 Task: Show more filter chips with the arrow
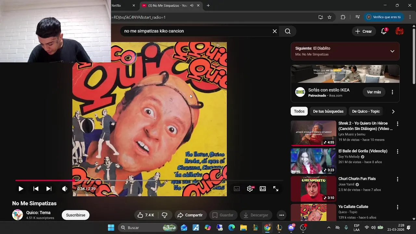click(x=393, y=111)
